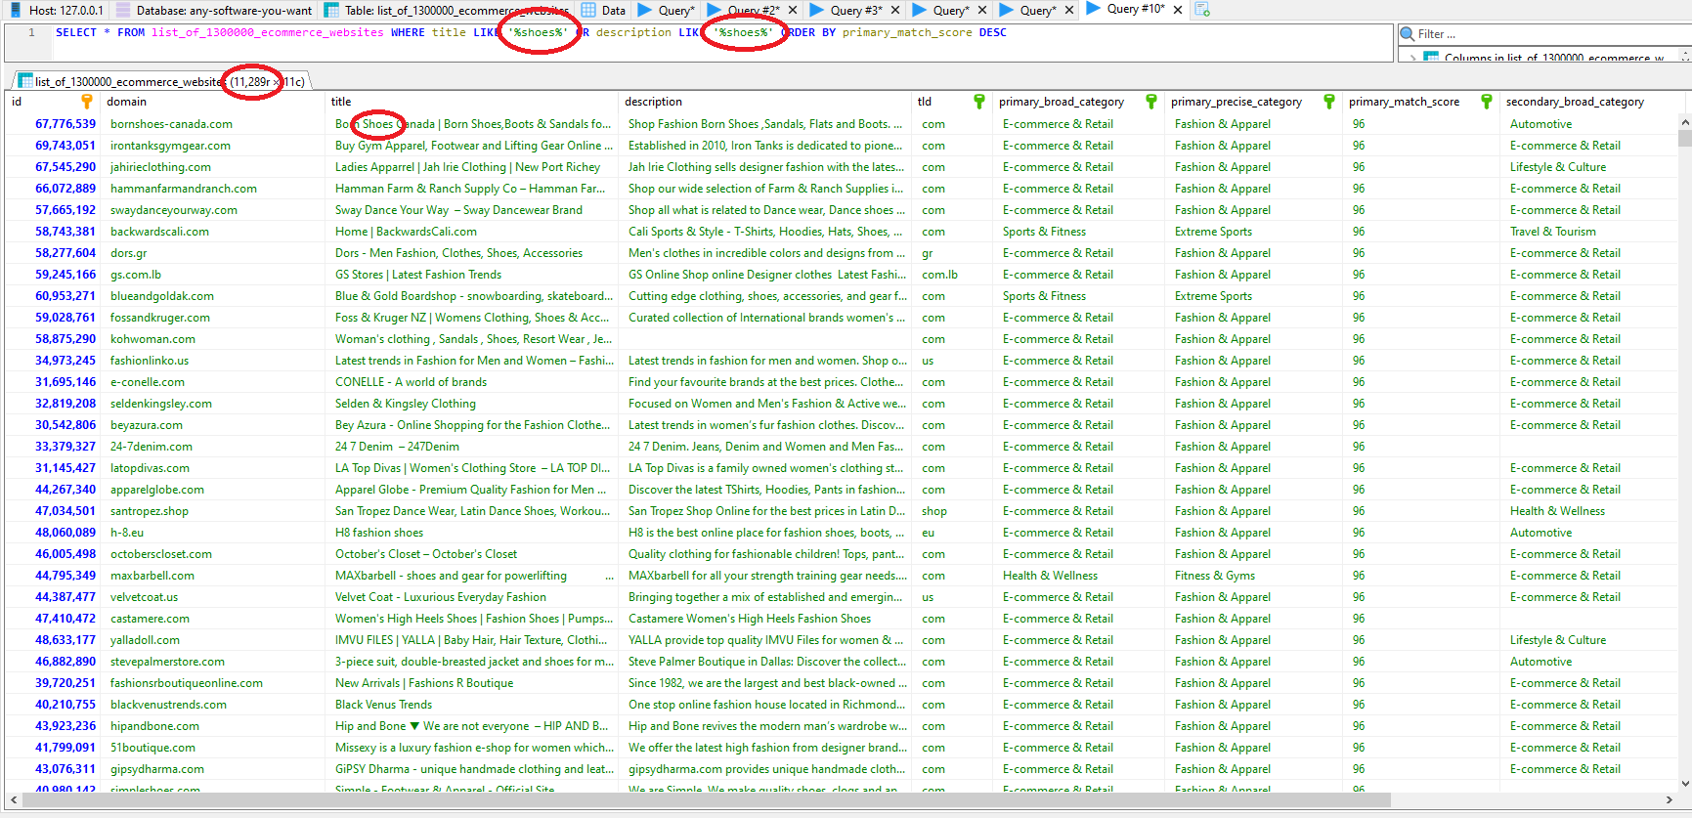Click the green key icon in tld header
Viewport: 1692px width, 818px height.
[978, 102]
